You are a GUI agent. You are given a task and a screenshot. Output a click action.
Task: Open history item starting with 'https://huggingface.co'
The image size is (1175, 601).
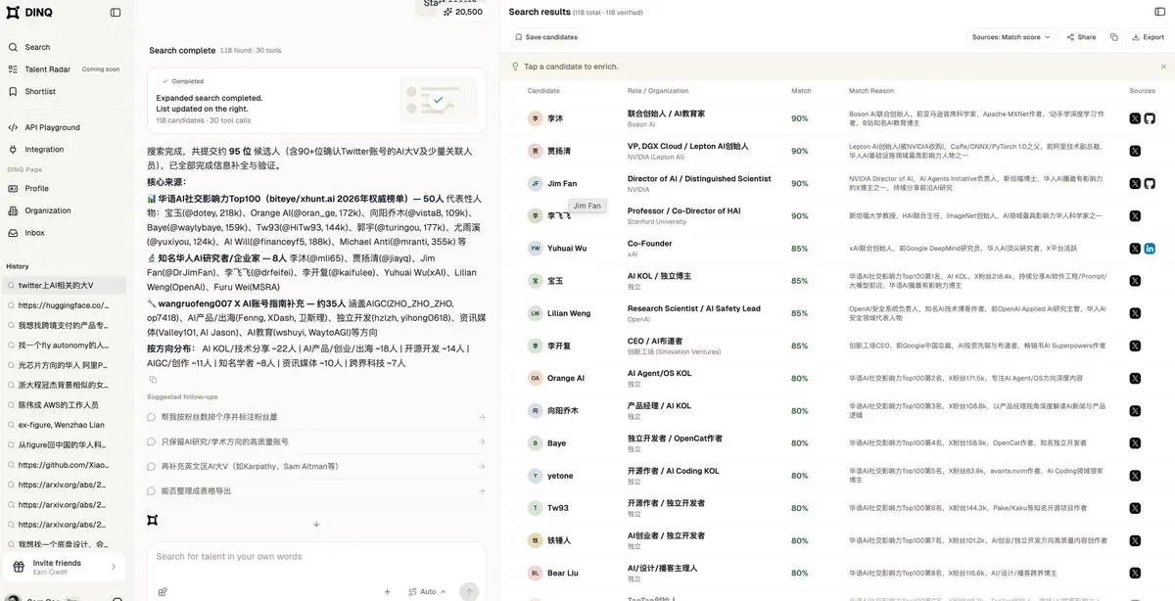64,305
